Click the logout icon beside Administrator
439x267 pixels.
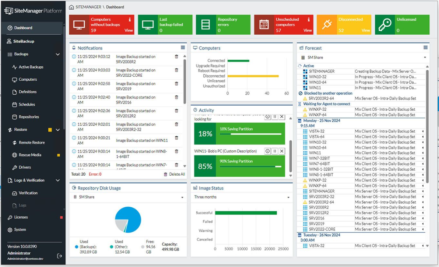(x=59, y=256)
